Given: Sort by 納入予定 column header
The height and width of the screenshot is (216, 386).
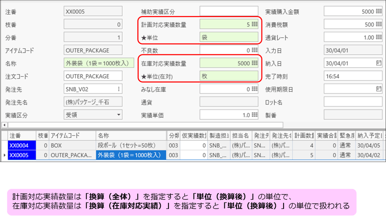Looking at the screenshot, I should pyautogui.click(x=370, y=136).
